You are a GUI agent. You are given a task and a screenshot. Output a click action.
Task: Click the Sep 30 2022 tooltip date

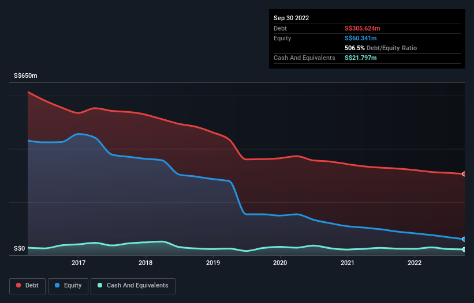coord(291,18)
